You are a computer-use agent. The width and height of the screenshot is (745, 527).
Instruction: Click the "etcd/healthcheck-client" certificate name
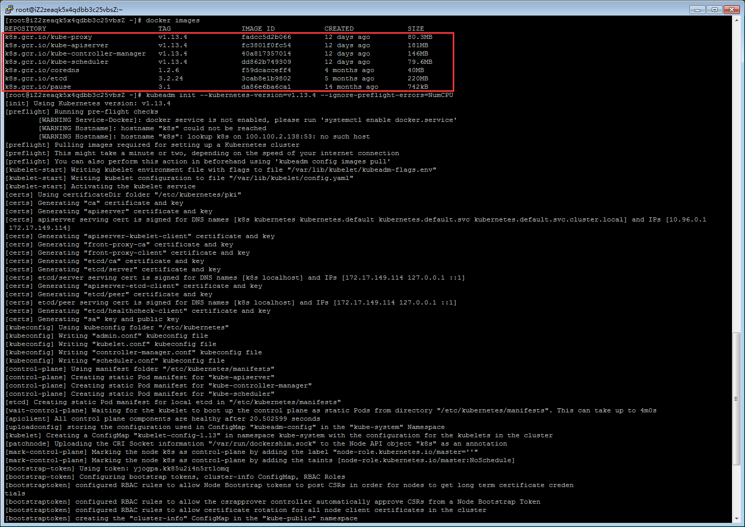(x=136, y=311)
